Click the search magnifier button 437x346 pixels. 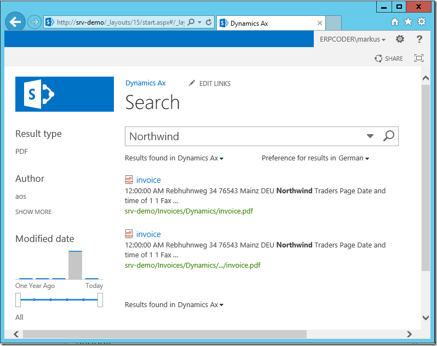click(388, 136)
